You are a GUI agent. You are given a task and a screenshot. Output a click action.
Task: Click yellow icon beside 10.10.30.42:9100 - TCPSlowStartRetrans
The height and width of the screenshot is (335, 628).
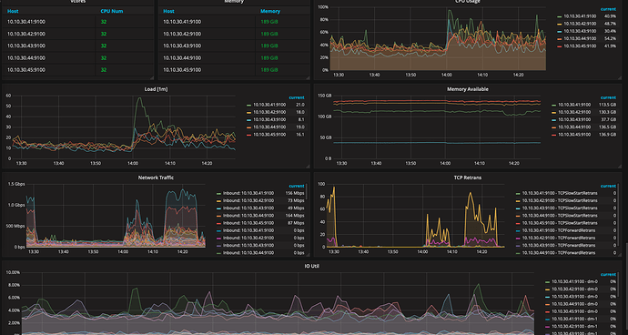[x=518, y=200]
